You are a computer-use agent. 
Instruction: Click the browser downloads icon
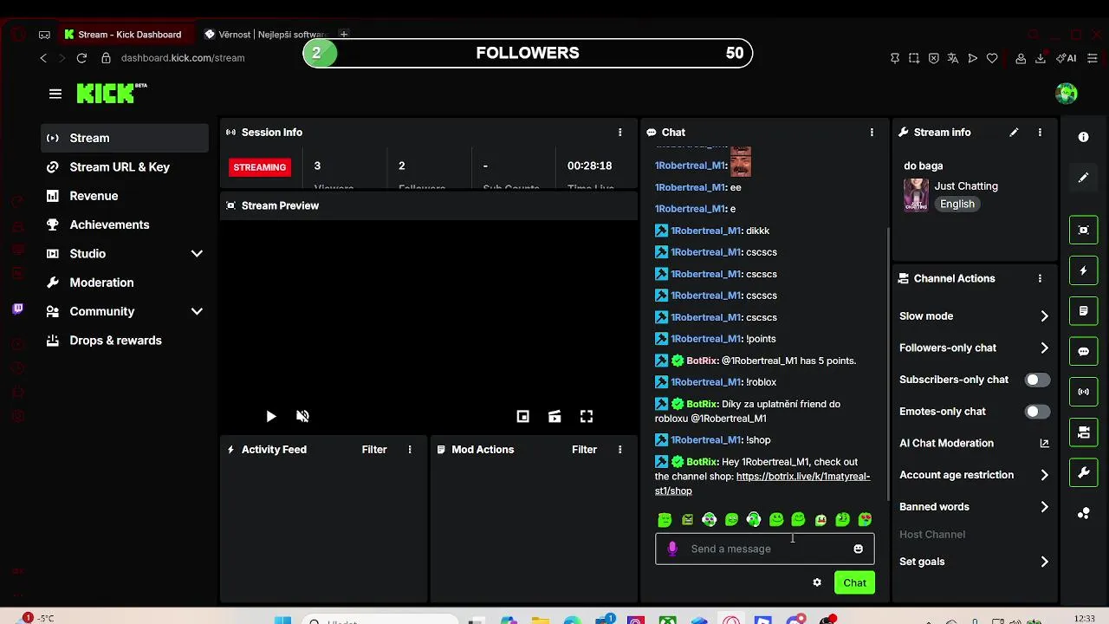pyautogui.click(x=1040, y=58)
